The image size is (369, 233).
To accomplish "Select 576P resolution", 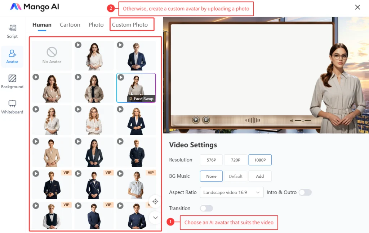I will [211, 160].
